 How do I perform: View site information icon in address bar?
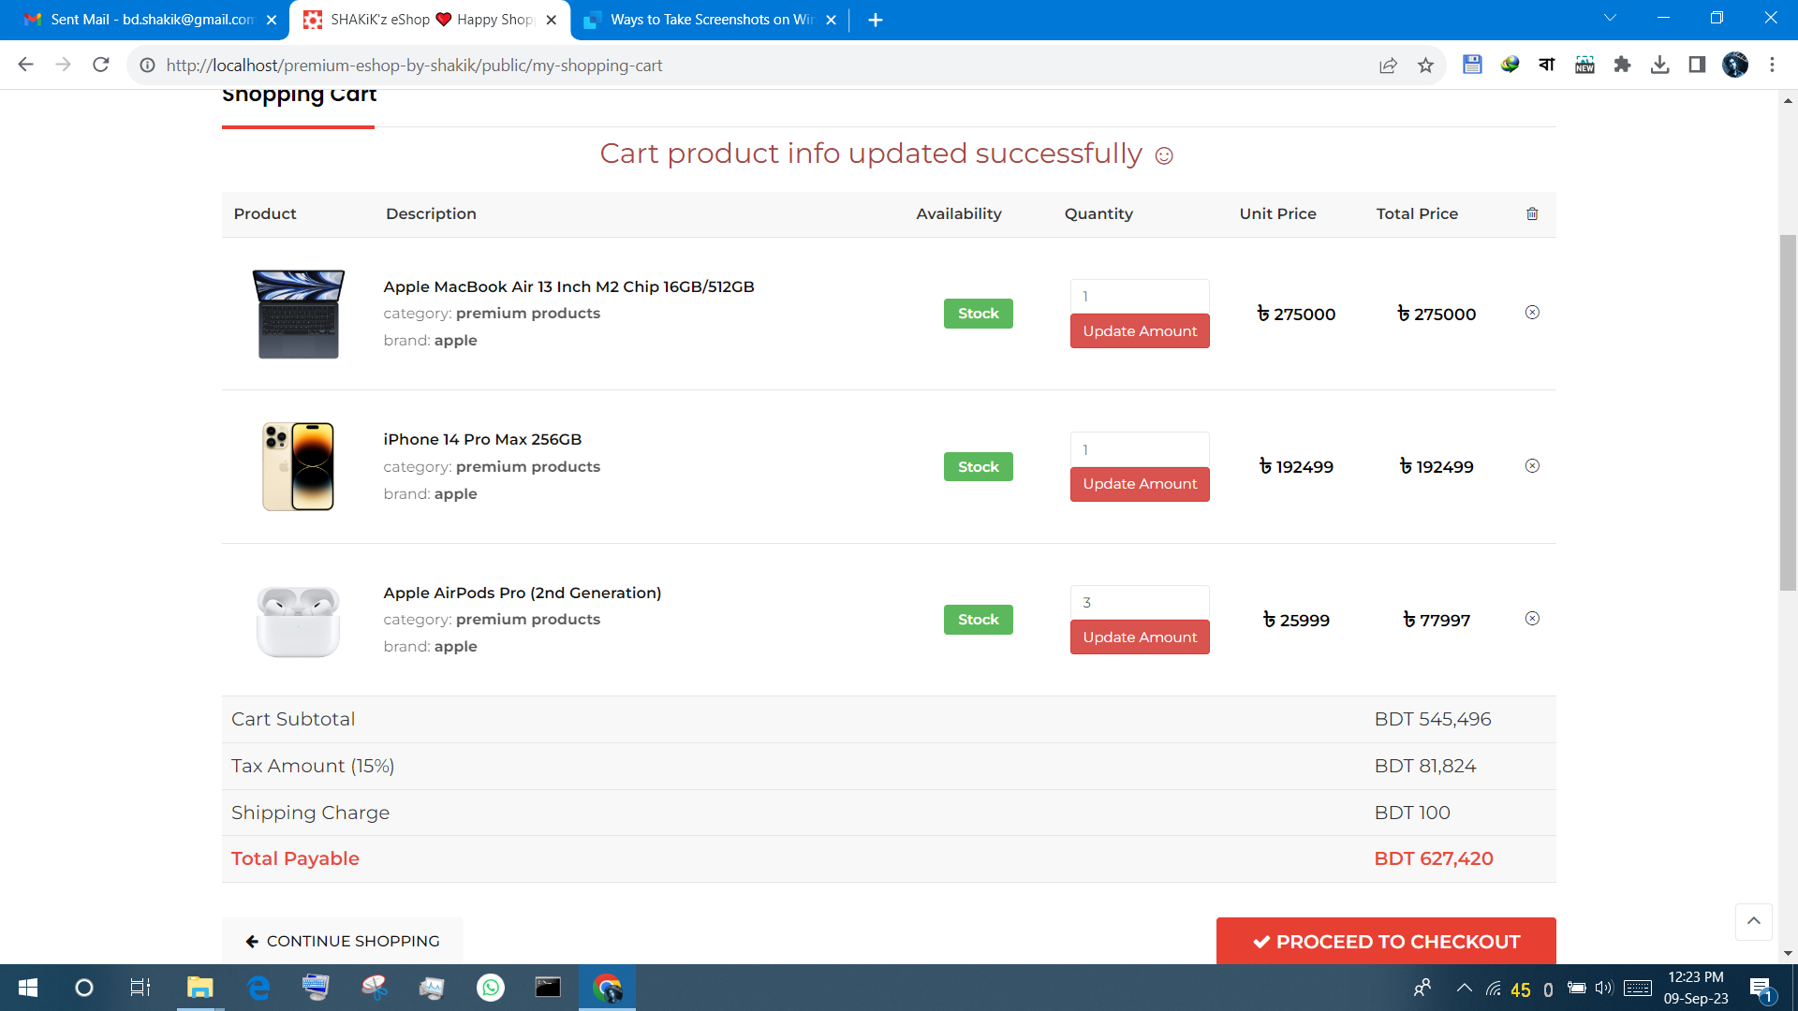tap(147, 66)
